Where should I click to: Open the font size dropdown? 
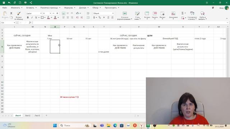click(x=50, y=13)
